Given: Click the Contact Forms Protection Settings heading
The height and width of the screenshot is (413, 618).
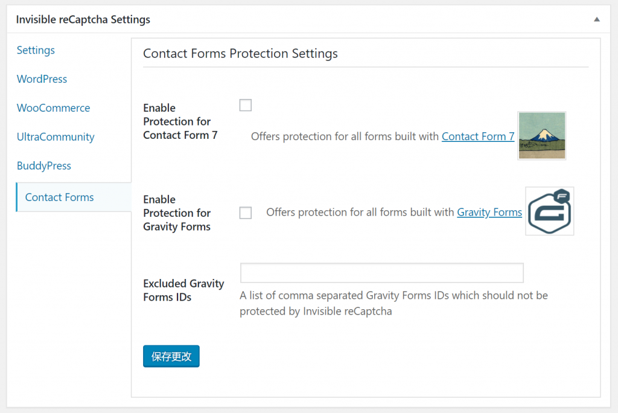Looking at the screenshot, I should (240, 53).
